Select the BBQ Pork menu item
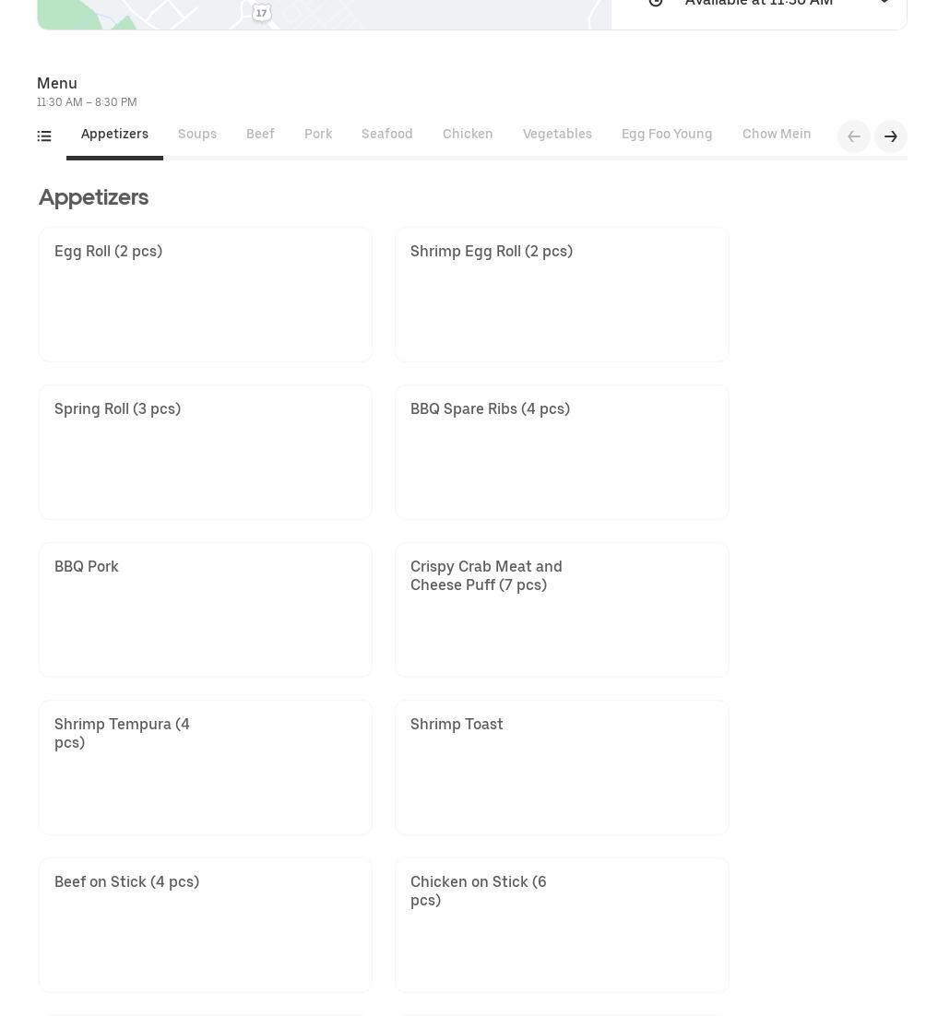The height and width of the screenshot is (1016, 926). pos(206,609)
